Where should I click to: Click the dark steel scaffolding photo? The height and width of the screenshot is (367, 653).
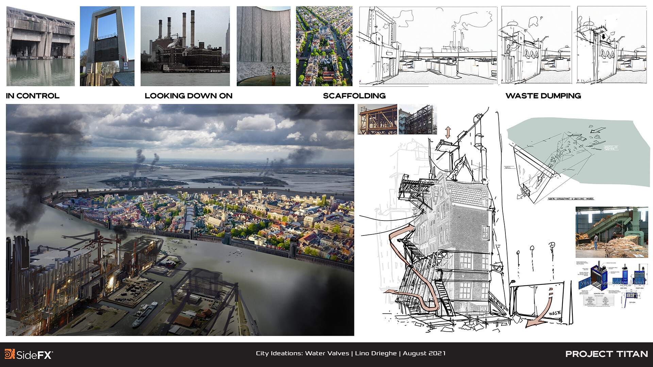pyautogui.click(x=417, y=119)
